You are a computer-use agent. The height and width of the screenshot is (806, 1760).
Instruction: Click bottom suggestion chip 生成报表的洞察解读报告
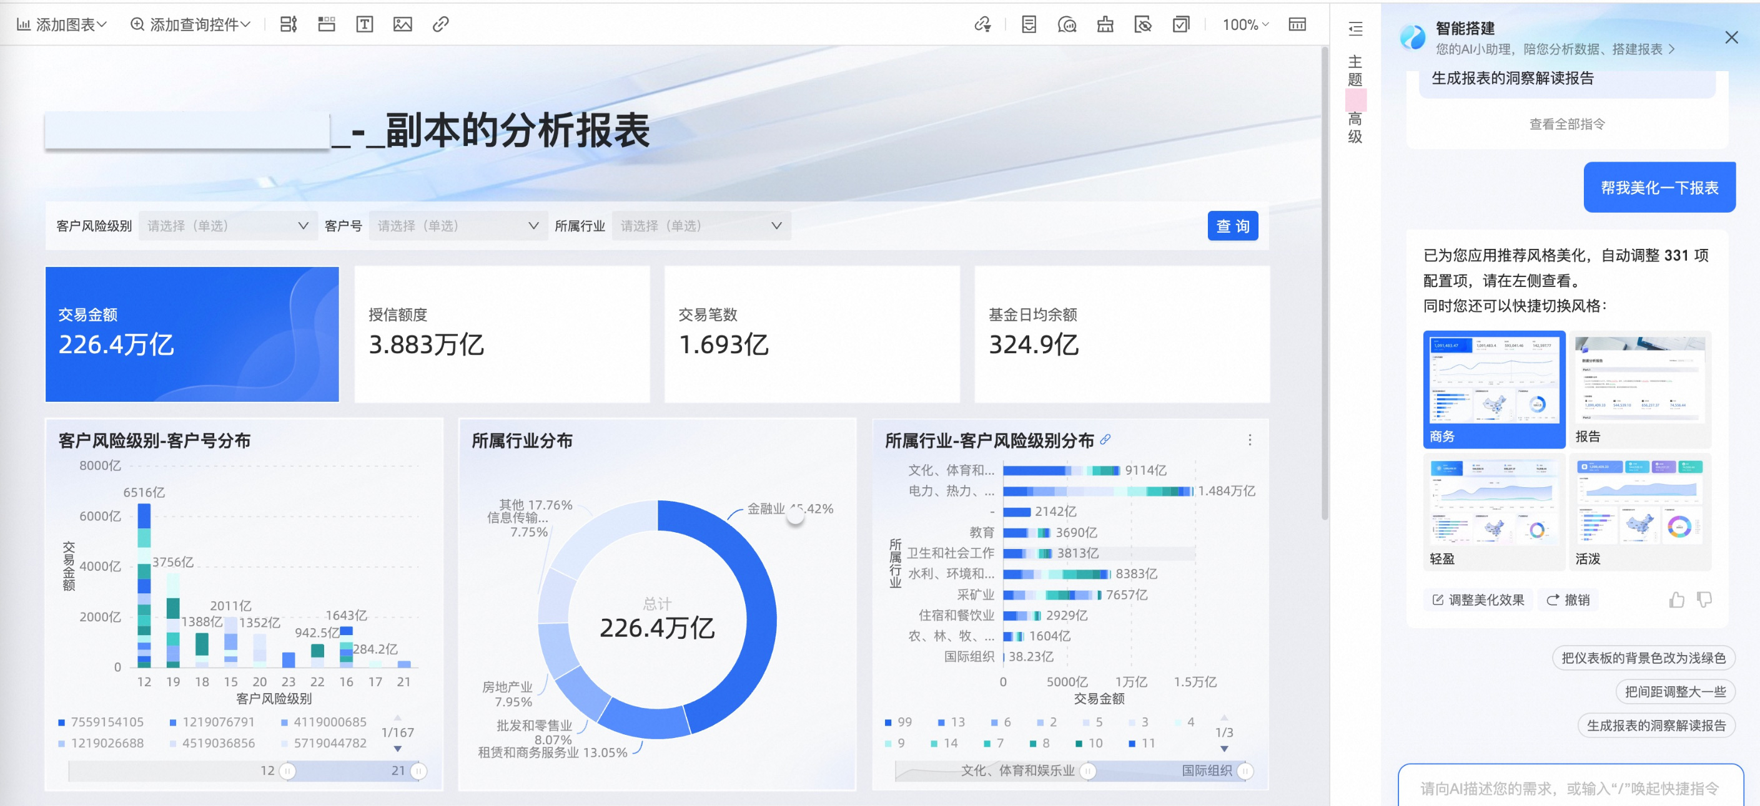point(1656,726)
